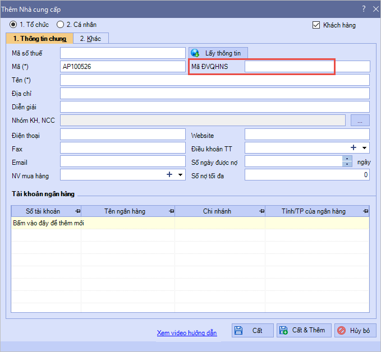Click the plus icon in Điều khoản TT

click(354, 148)
